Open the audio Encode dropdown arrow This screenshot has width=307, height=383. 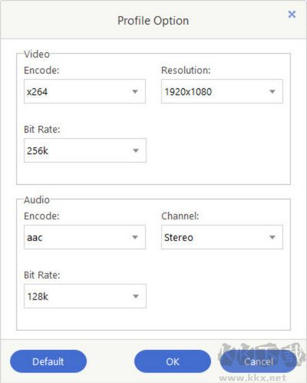point(135,237)
